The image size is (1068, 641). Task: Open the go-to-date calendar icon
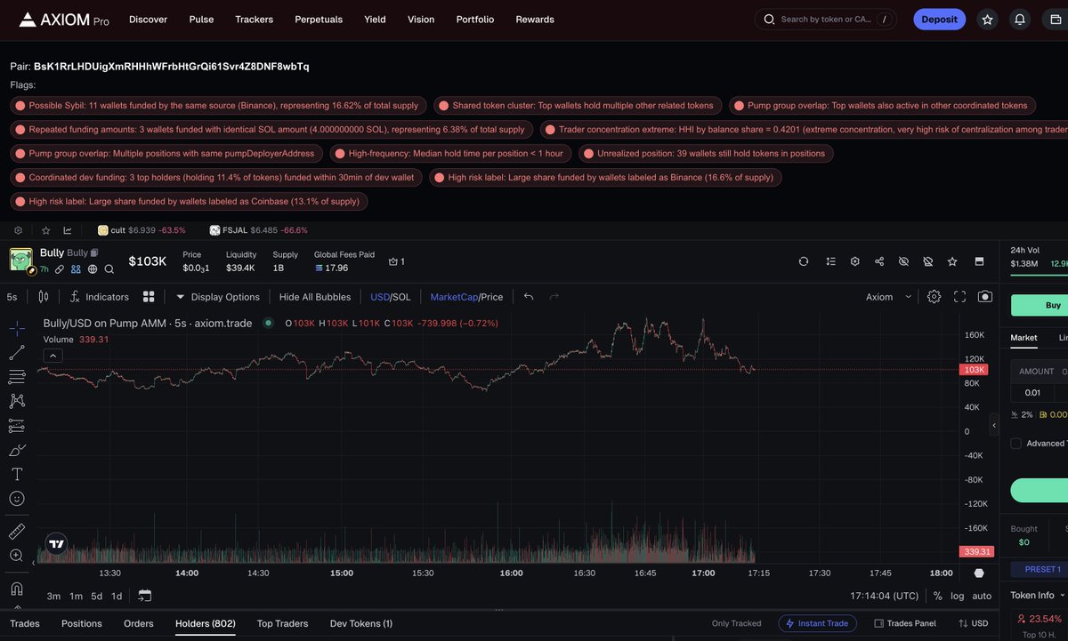(x=145, y=596)
